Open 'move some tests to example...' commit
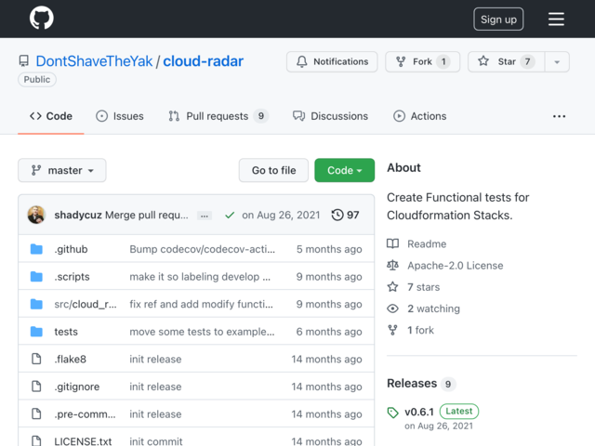 coord(202,332)
